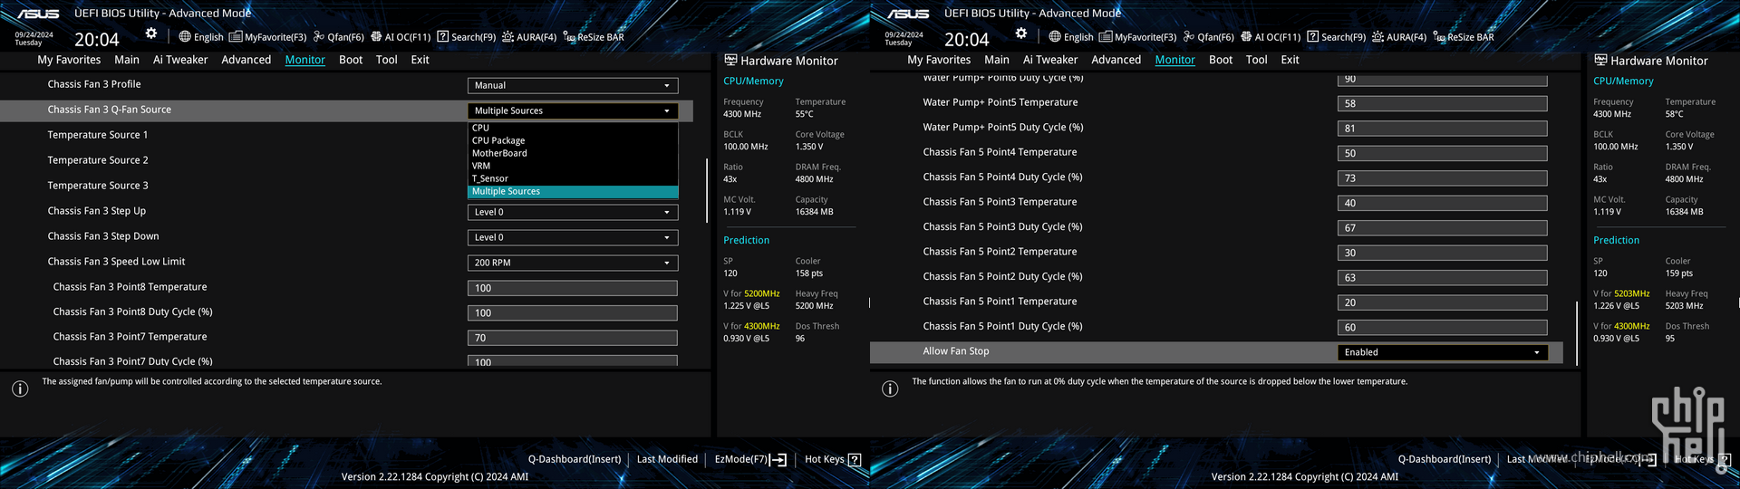
Task: Open Chassis Fan 3 Step Down dropdown
Action: [573, 237]
